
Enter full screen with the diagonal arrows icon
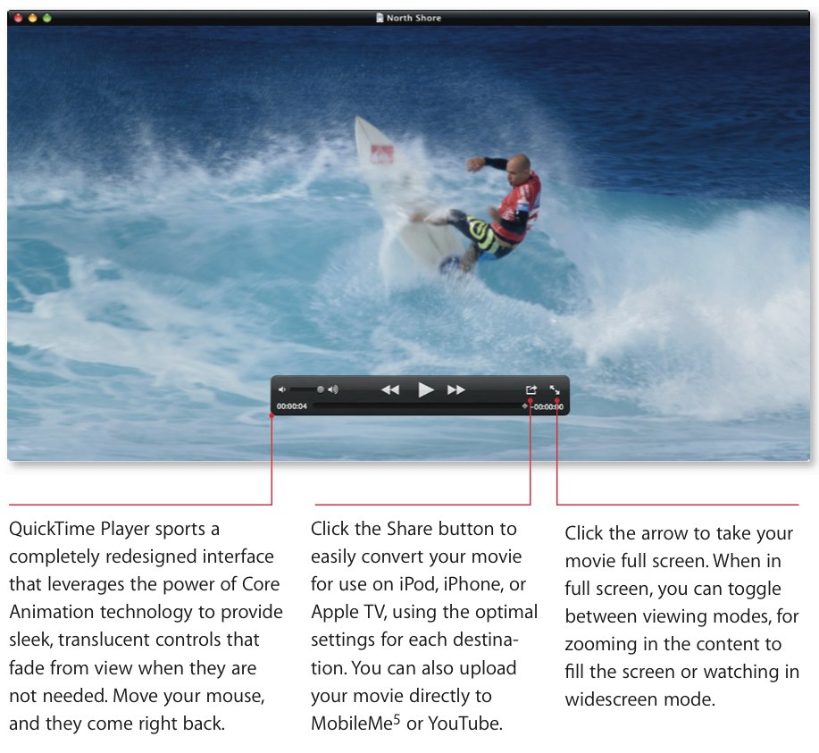pyautogui.click(x=555, y=389)
